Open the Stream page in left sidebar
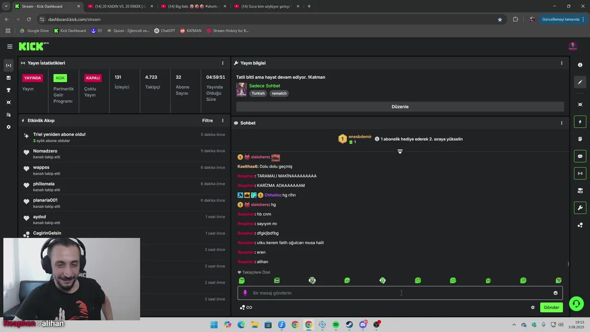This screenshot has height=332, width=590. click(x=8, y=65)
